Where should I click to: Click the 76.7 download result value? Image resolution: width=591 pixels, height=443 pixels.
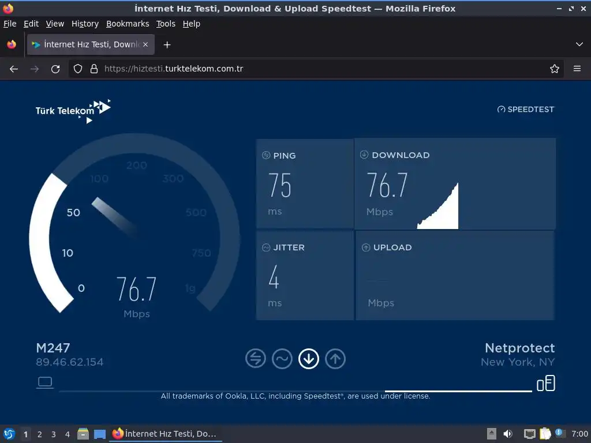(387, 185)
